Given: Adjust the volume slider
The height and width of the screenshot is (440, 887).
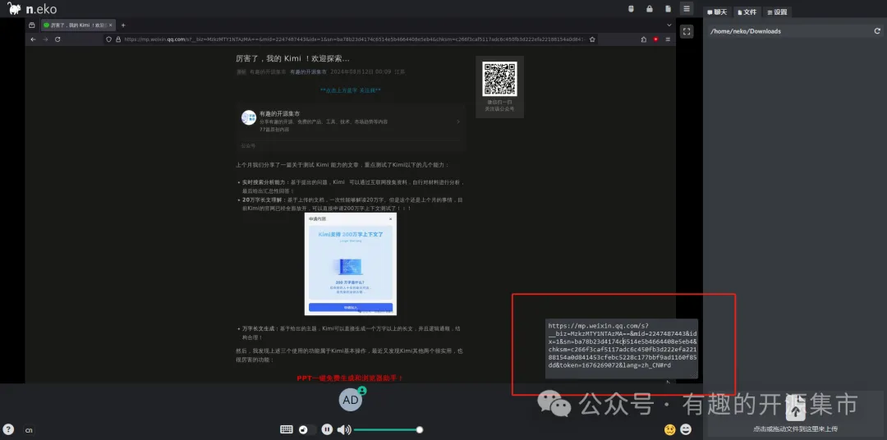Looking at the screenshot, I should [388, 430].
